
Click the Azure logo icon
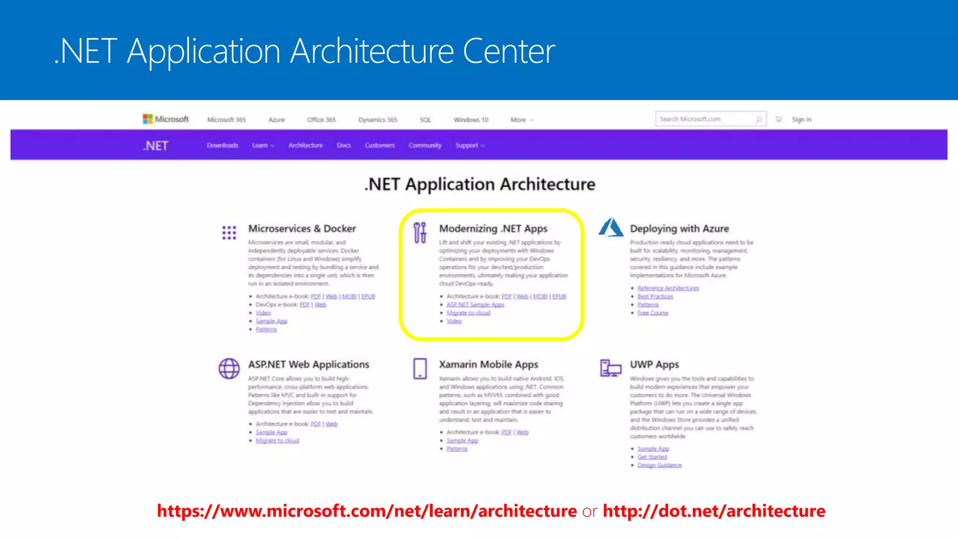611,227
